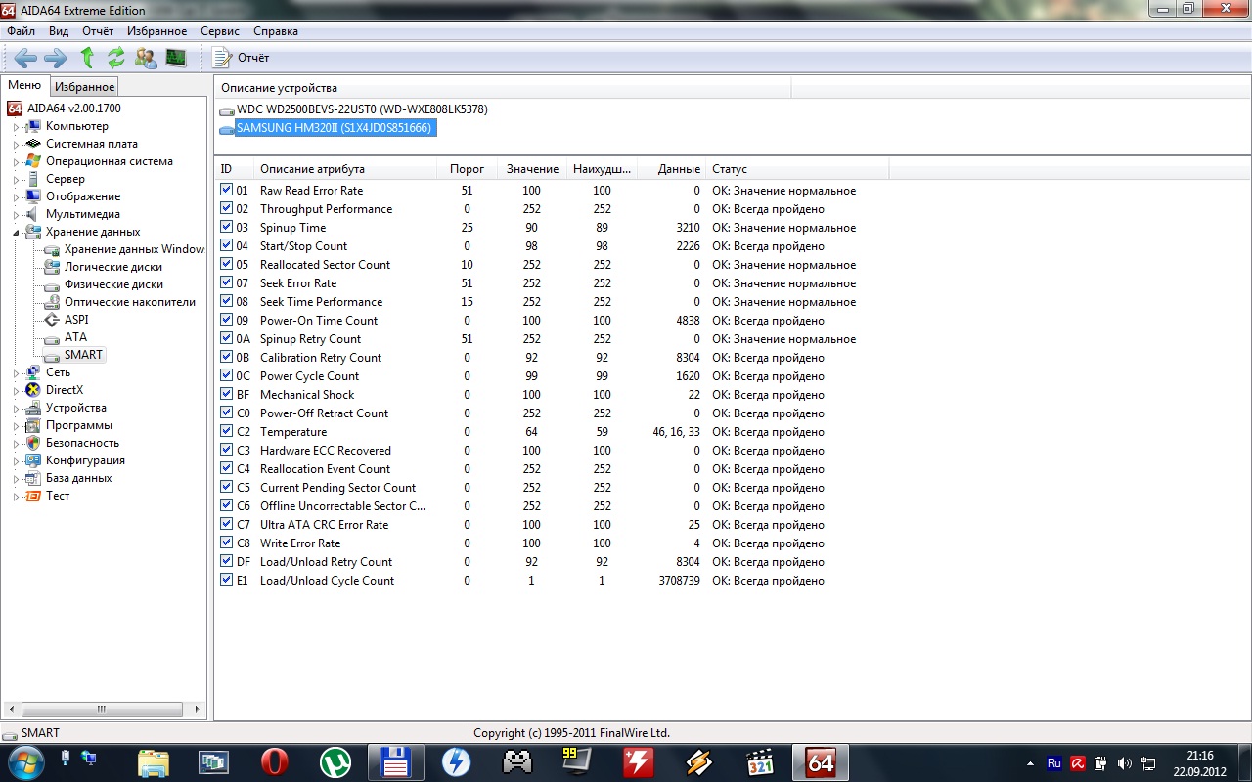
Task: Open the Файл menu
Action: 21,31
